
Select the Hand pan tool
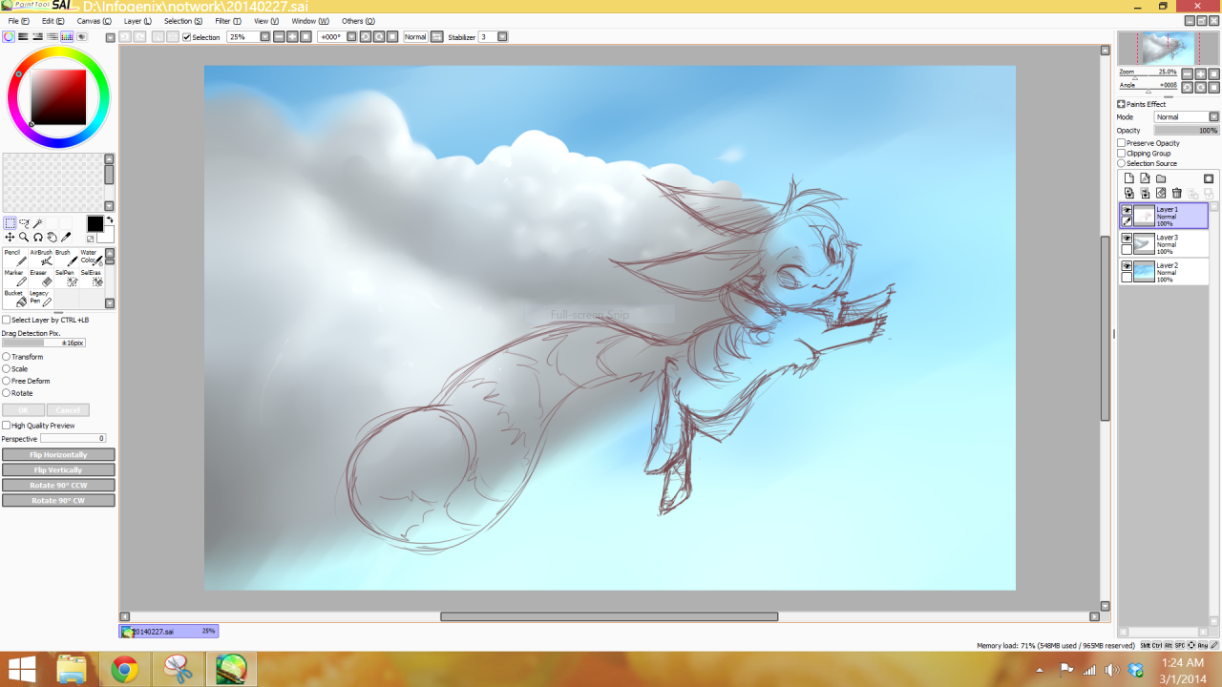coord(53,237)
